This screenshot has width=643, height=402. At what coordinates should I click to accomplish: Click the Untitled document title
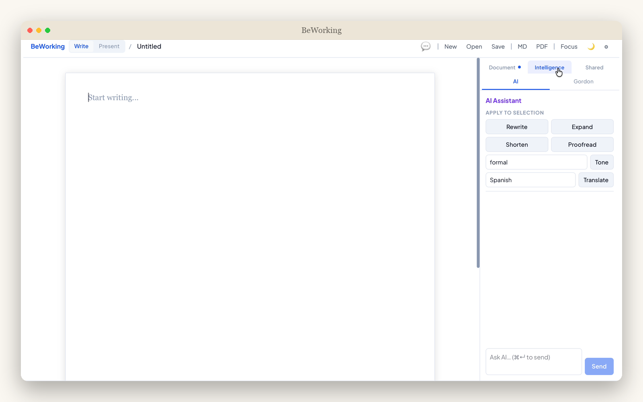(149, 46)
